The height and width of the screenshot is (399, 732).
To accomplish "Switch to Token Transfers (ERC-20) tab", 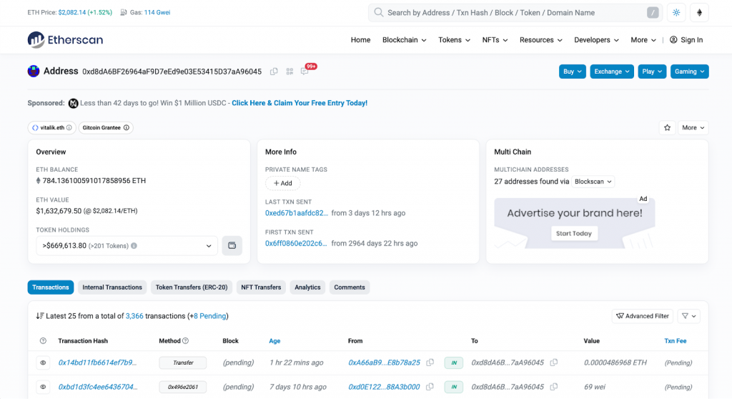I will [192, 287].
